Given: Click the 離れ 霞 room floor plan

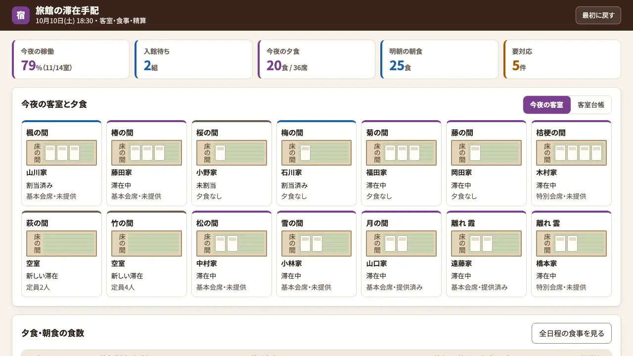Looking at the screenshot, I should coord(486,243).
